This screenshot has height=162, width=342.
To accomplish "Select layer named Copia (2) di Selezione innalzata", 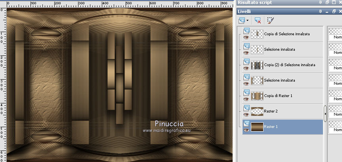I will pyautogui.click(x=290, y=65).
